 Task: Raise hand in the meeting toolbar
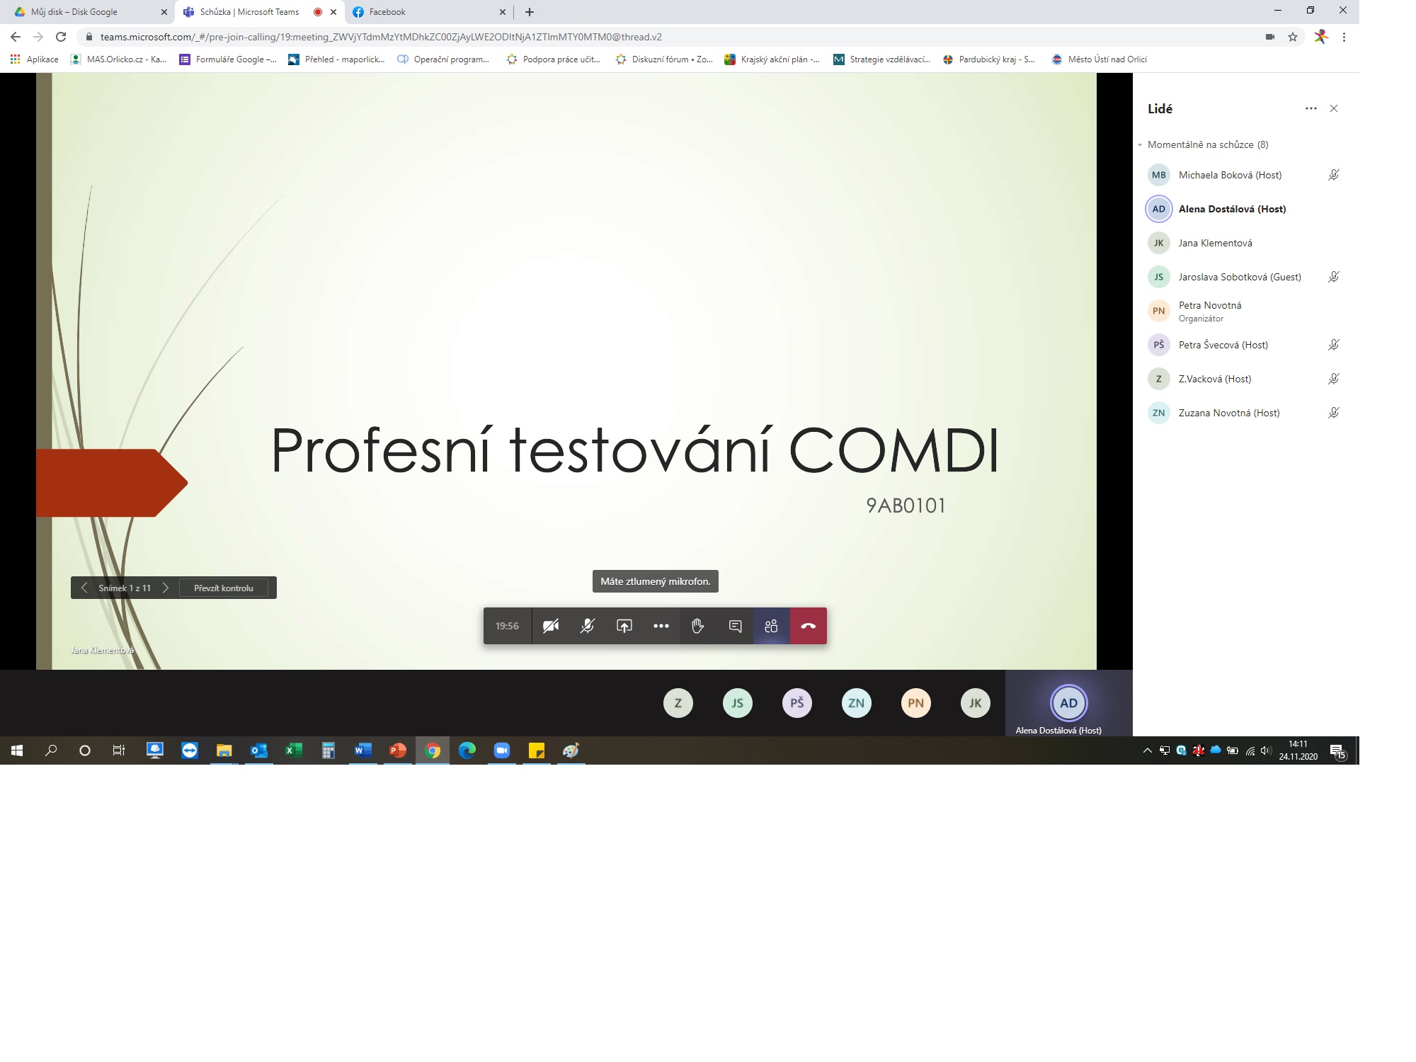pos(697,626)
